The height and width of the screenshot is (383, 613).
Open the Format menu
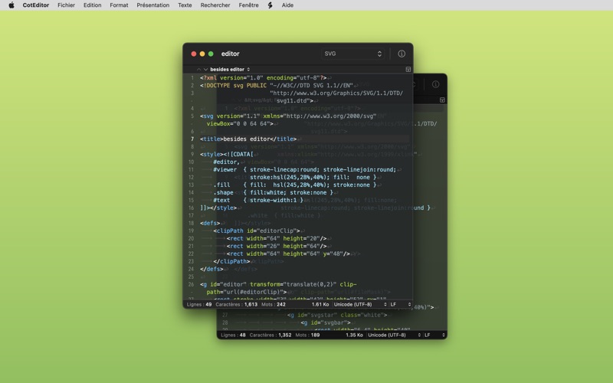pos(119,5)
